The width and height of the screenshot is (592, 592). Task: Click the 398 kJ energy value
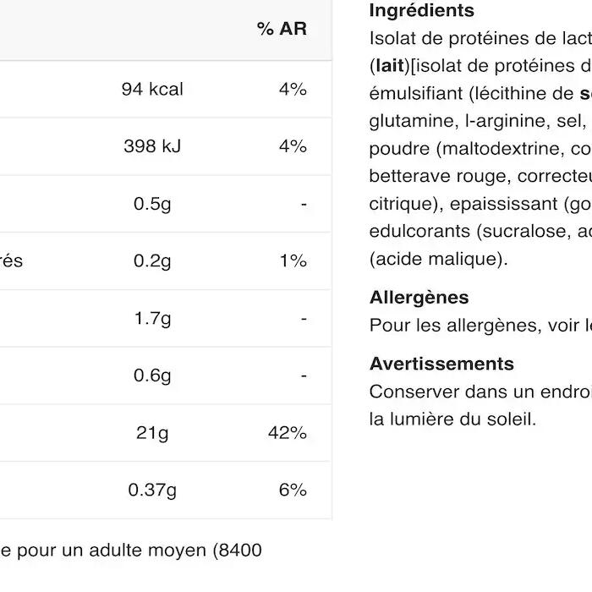coord(152,146)
